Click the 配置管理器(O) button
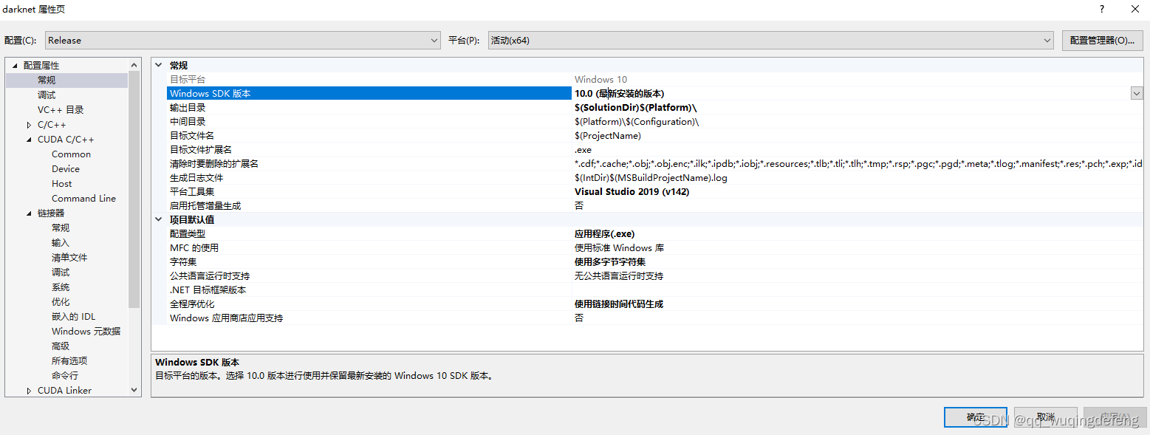The width and height of the screenshot is (1150, 435). [x=1102, y=41]
